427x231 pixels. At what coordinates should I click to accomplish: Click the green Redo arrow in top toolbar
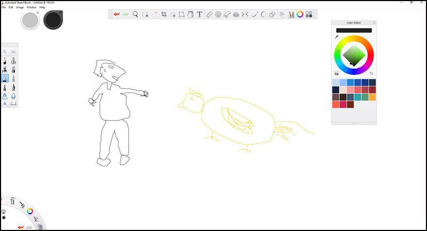125,14
